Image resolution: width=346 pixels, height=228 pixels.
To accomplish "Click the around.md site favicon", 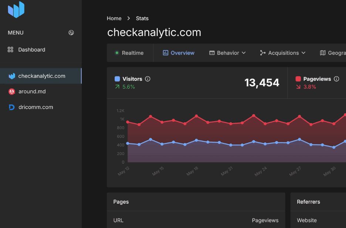I will coord(11,91).
